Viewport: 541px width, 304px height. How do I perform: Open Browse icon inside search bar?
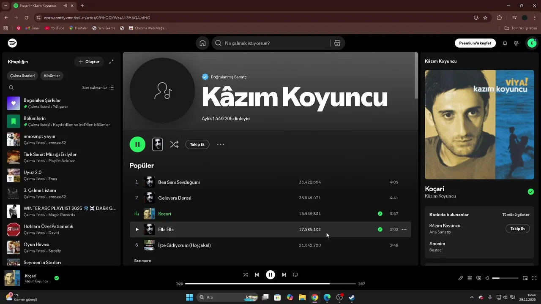coord(337,43)
